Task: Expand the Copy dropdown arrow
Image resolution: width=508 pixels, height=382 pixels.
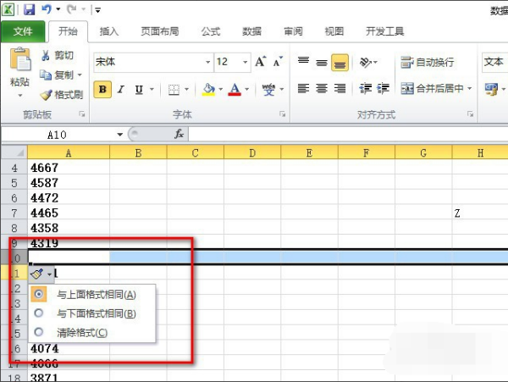Action: [x=80, y=75]
